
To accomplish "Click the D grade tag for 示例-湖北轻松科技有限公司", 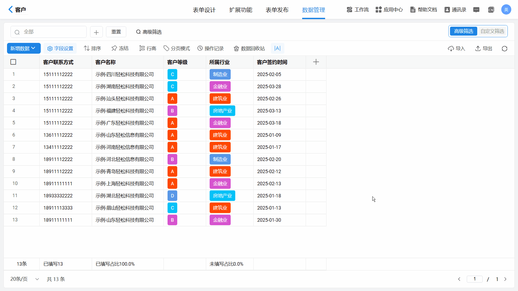I will point(172,196).
